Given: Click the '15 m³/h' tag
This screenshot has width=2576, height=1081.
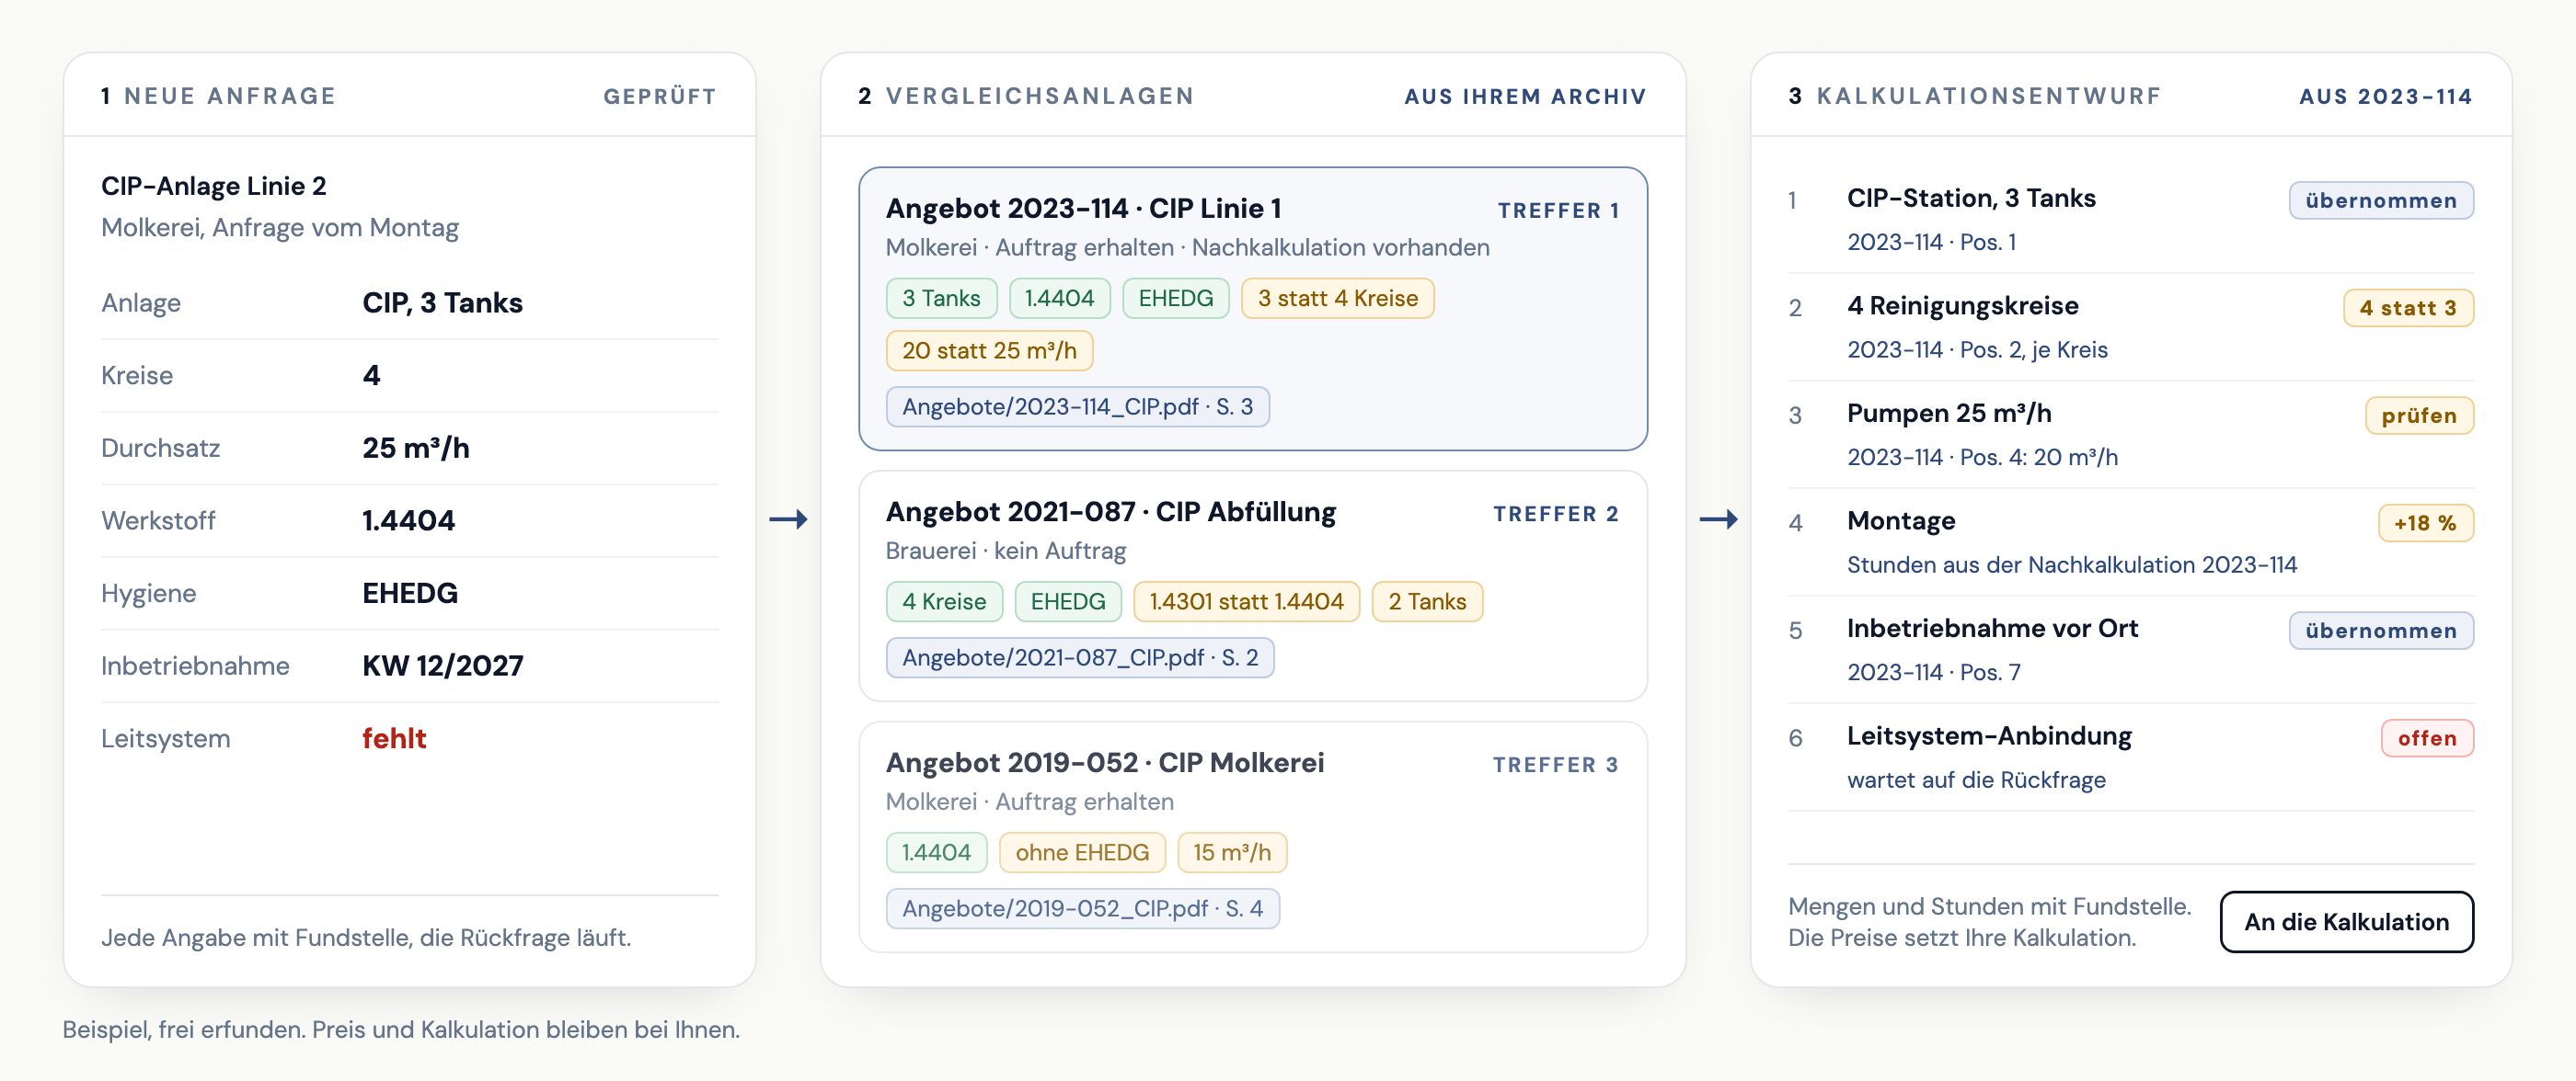Looking at the screenshot, I should click(x=1232, y=852).
